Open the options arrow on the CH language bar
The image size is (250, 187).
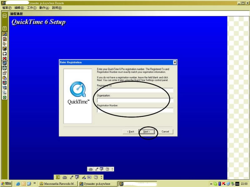point(101,177)
